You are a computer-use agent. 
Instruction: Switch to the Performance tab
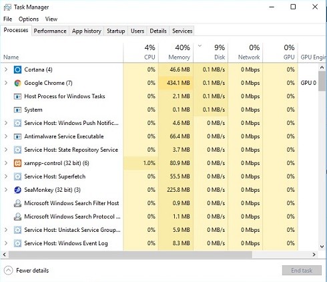[50, 31]
